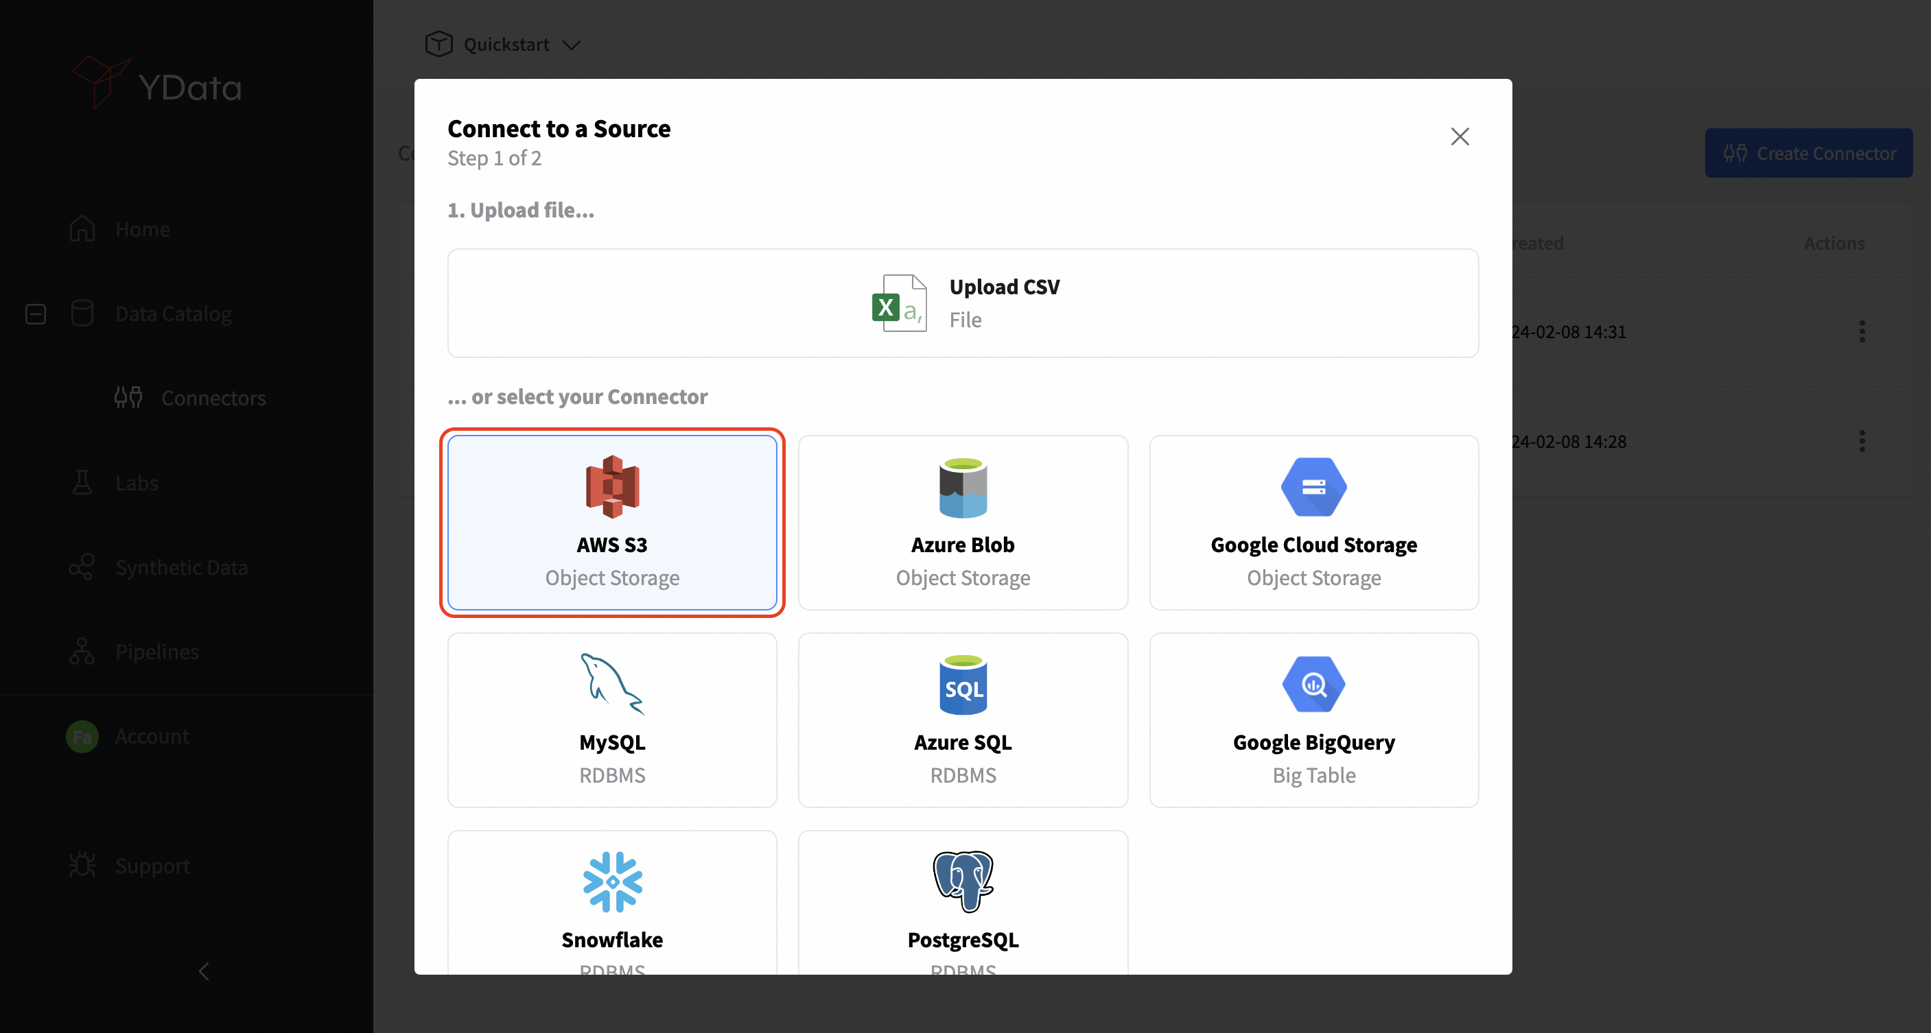
Task: Open the Pipelines icon
Action: click(82, 651)
